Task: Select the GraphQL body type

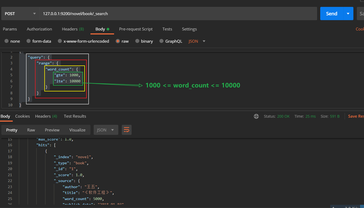Action: pos(171,41)
